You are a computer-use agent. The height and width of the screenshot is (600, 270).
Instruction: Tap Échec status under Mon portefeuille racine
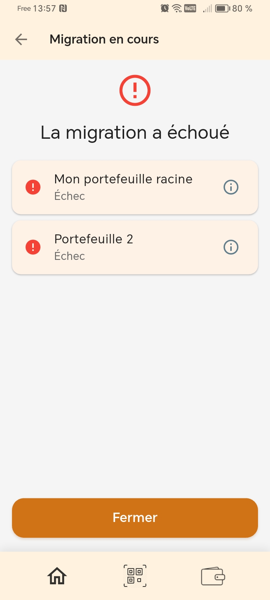pyautogui.click(x=70, y=196)
